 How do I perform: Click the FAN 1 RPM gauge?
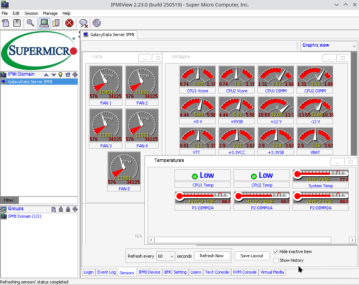pos(106,82)
